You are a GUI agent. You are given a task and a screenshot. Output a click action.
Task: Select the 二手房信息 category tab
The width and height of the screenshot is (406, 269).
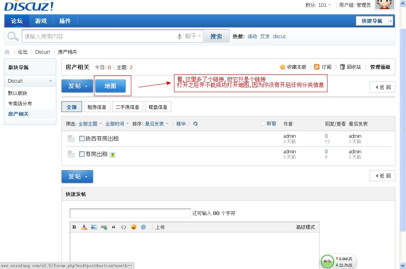pyautogui.click(x=127, y=107)
